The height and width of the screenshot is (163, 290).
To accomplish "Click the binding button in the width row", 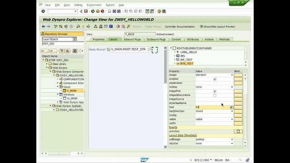I will (238, 123).
